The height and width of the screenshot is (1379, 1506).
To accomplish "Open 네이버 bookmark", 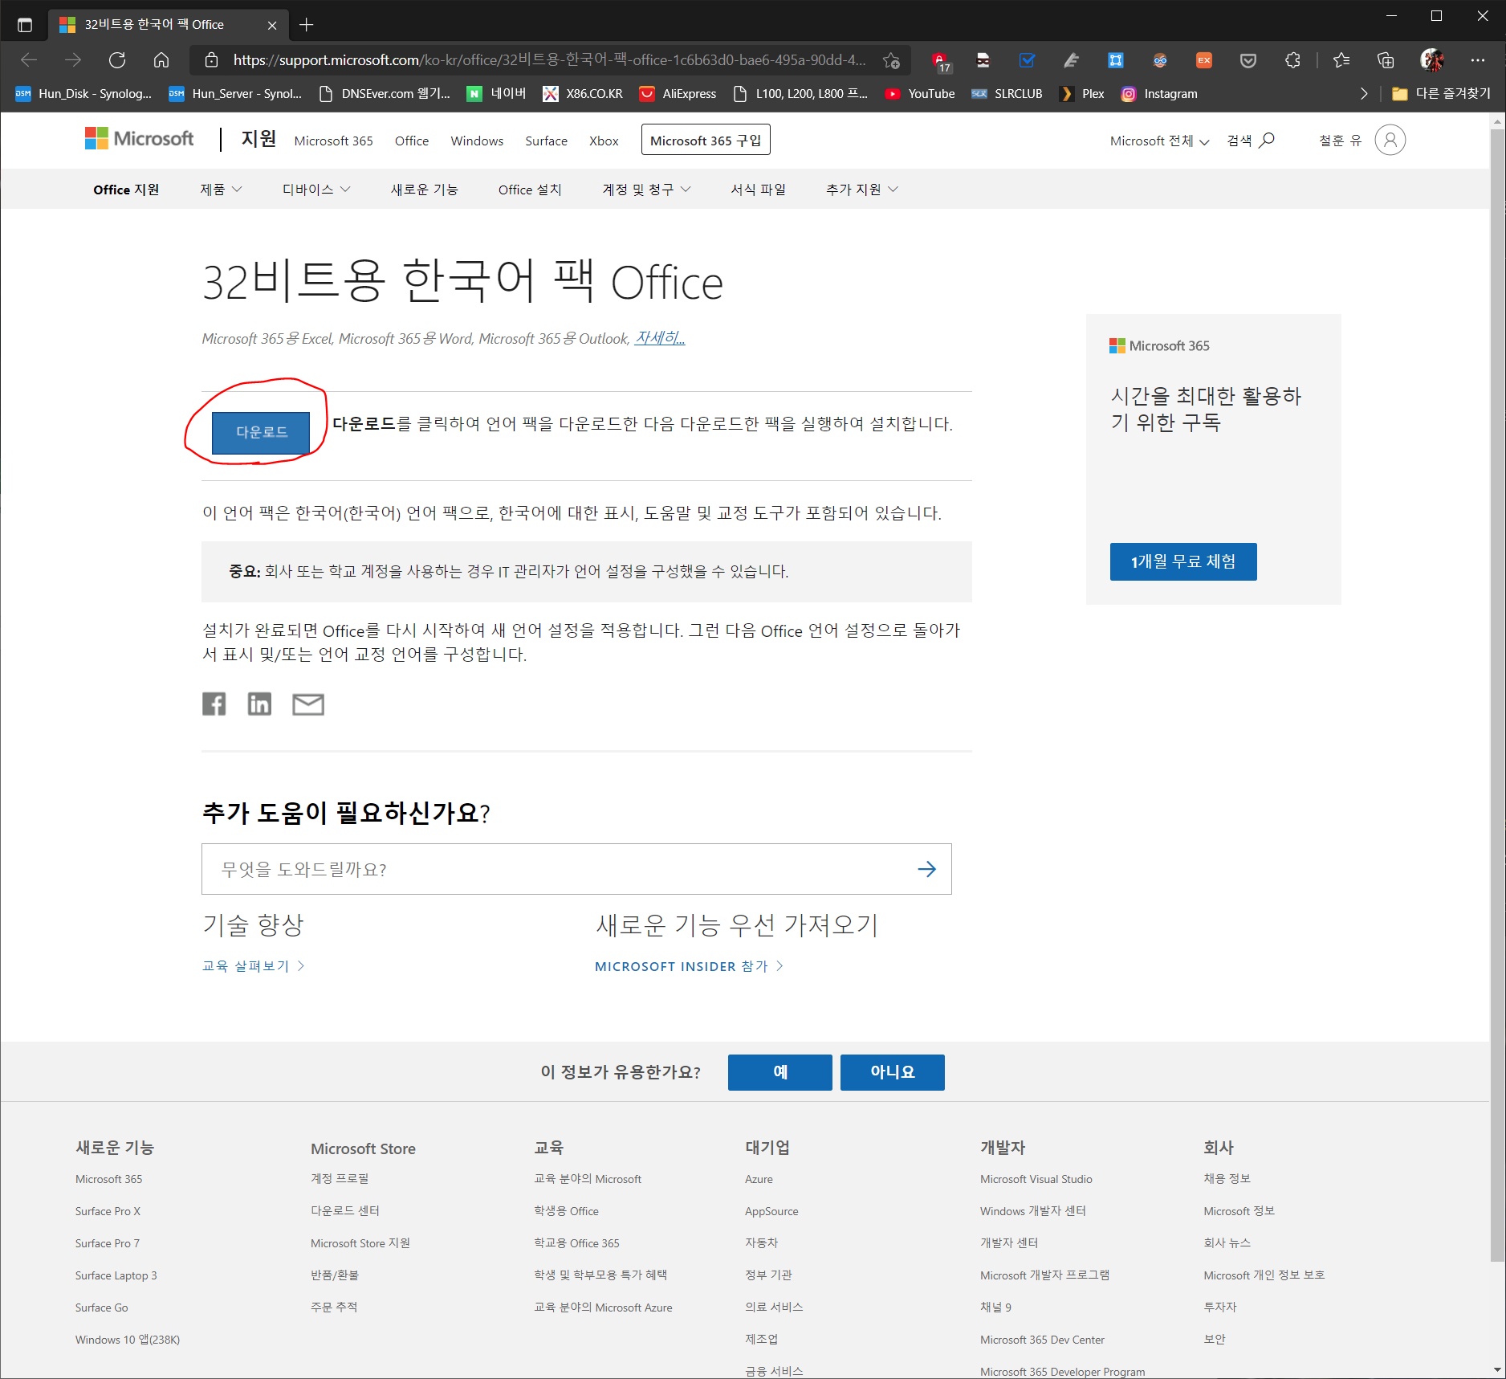I will 497,94.
